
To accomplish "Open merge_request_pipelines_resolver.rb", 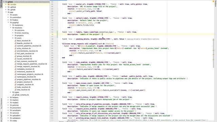I will pos(32,64).
